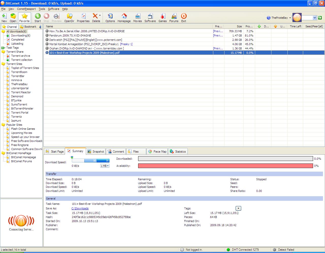Open the search box history dropdown arrow
This screenshot has width=325, height=253.
click(x=315, y=18)
